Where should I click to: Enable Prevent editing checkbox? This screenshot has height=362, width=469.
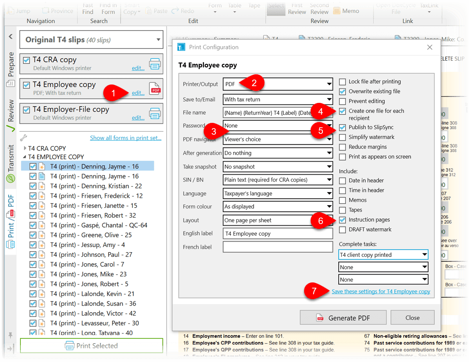point(342,101)
